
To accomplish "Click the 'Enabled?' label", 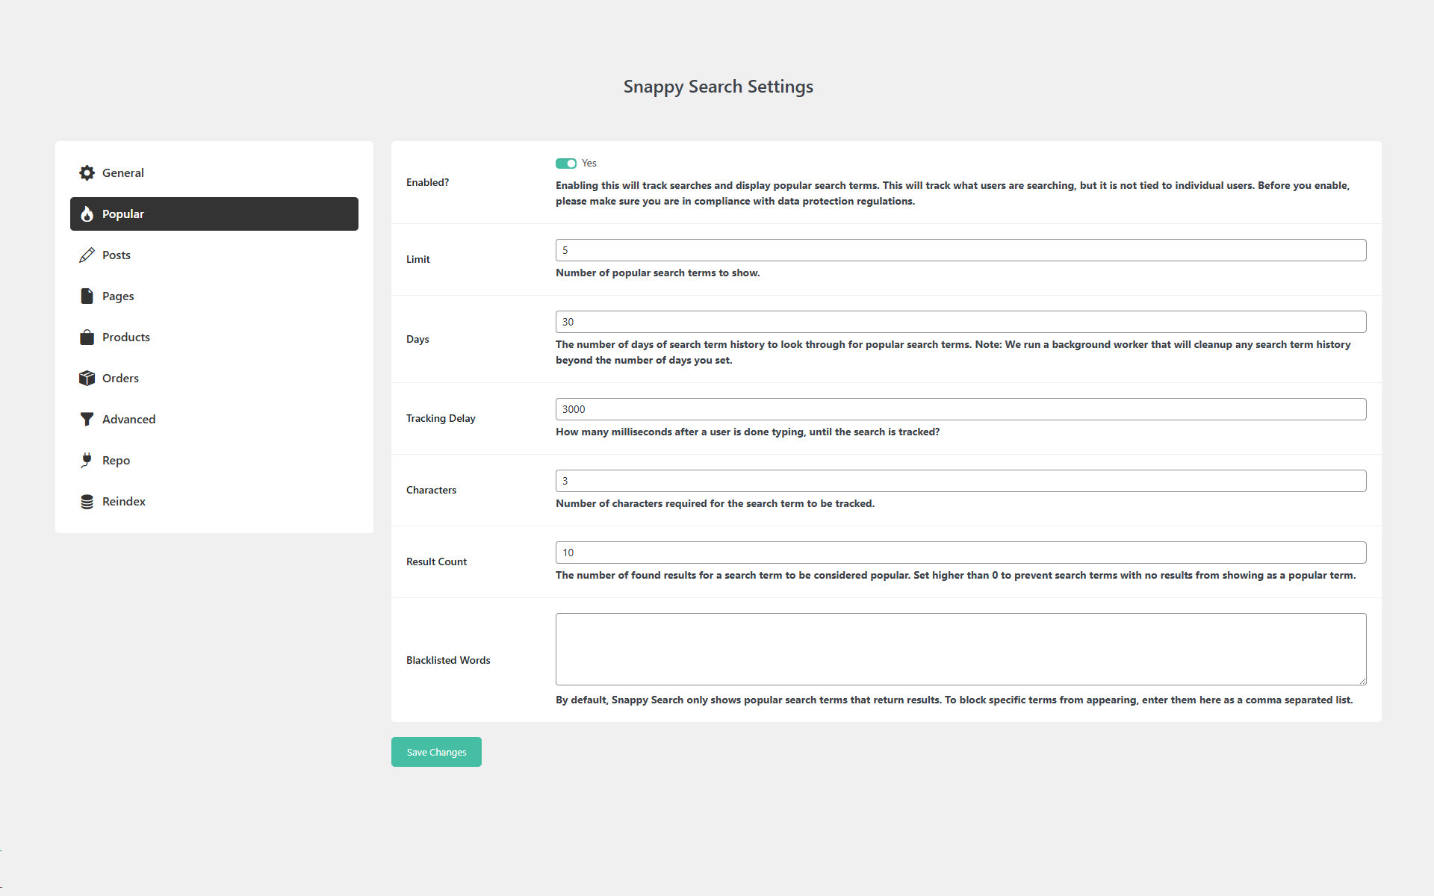I will point(427,182).
